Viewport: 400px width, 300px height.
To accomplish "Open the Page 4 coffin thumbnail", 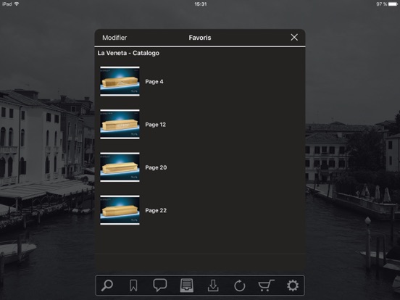I will click(120, 81).
